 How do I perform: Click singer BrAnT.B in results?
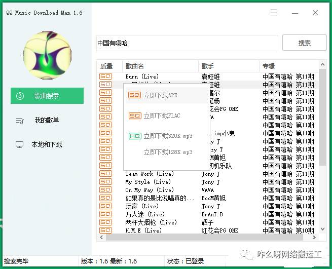tap(212, 214)
